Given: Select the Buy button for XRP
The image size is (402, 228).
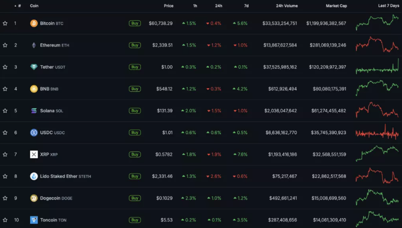Looking at the screenshot, I should coord(135,155).
